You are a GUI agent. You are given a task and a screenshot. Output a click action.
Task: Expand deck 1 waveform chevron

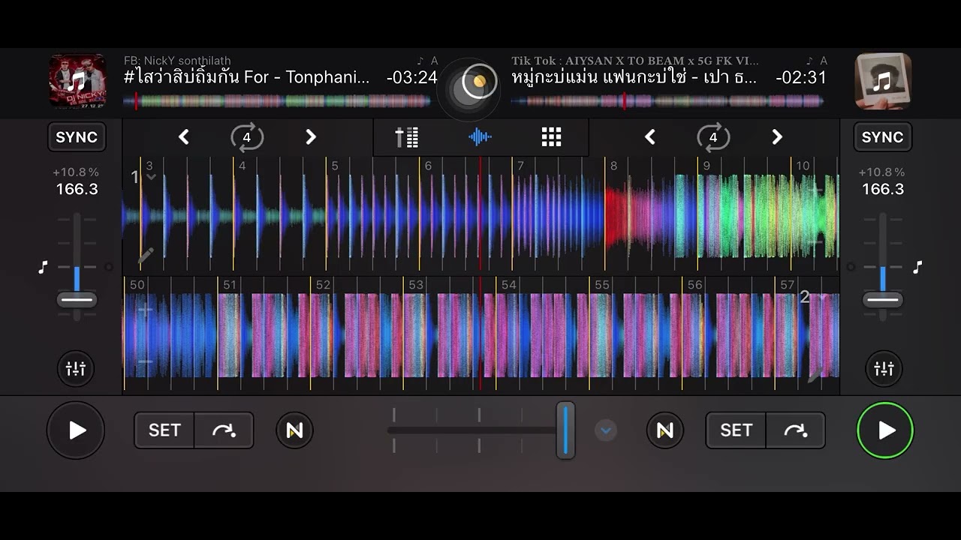coord(152,178)
